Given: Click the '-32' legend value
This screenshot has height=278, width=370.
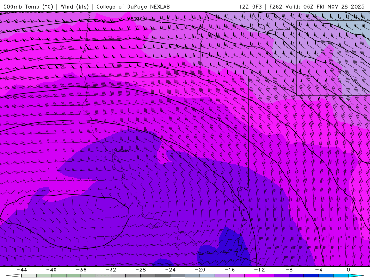Looking at the screenshot, I should [x=111, y=270].
